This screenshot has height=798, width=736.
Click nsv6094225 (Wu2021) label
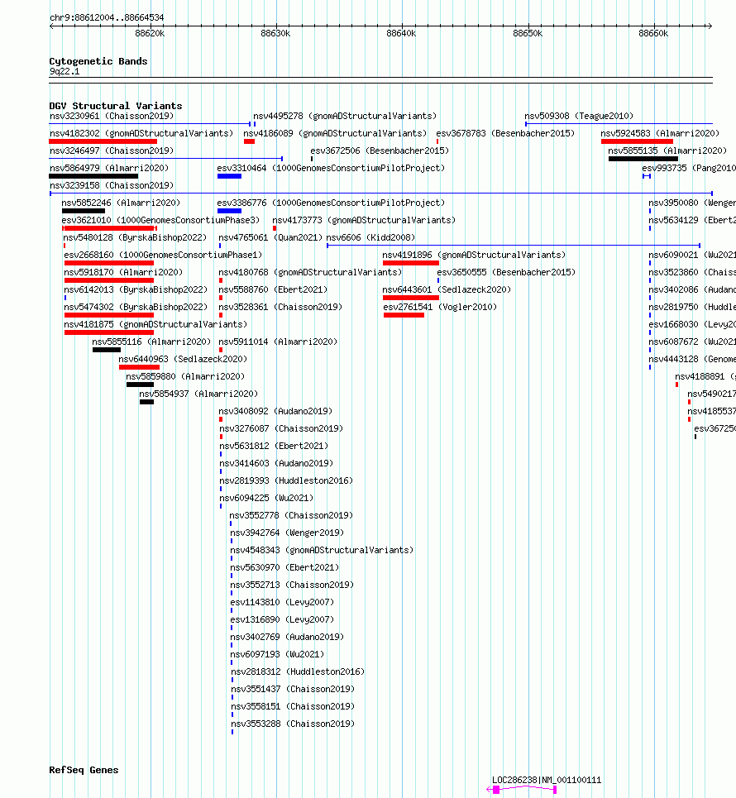[266, 497]
